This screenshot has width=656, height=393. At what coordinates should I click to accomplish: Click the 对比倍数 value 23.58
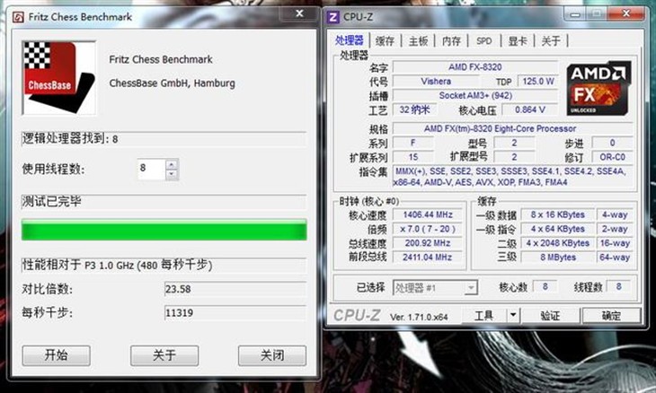(x=235, y=289)
